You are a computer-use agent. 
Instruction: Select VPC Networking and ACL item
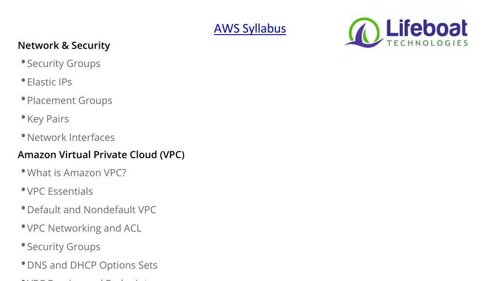(x=84, y=228)
